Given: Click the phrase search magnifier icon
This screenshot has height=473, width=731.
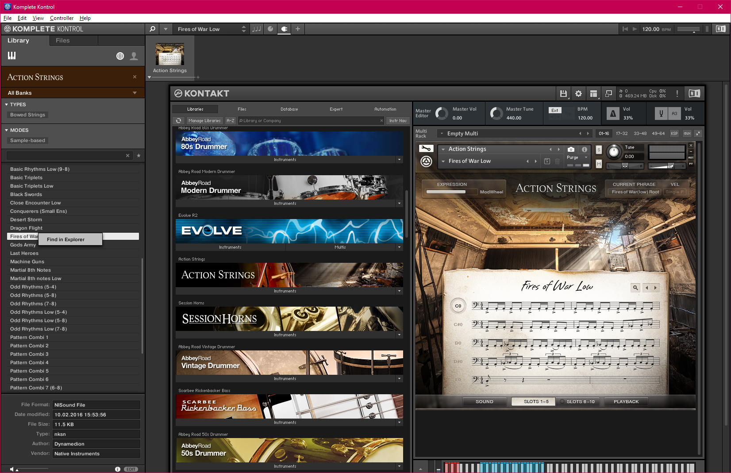Looking at the screenshot, I should (635, 288).
